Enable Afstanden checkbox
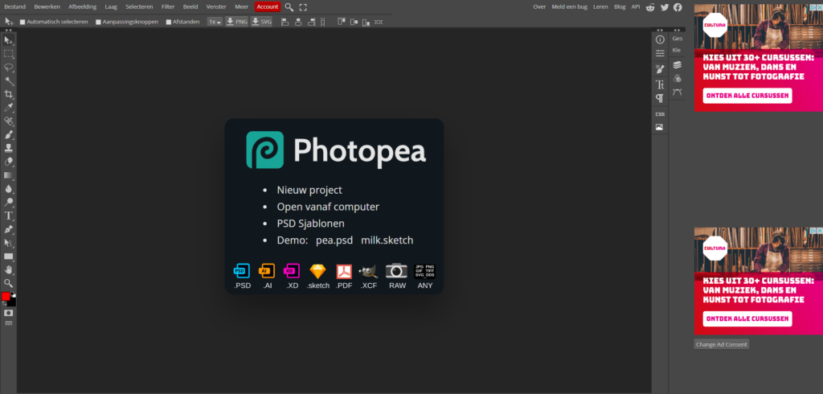The image size is (823, 394). coord(169,22)
